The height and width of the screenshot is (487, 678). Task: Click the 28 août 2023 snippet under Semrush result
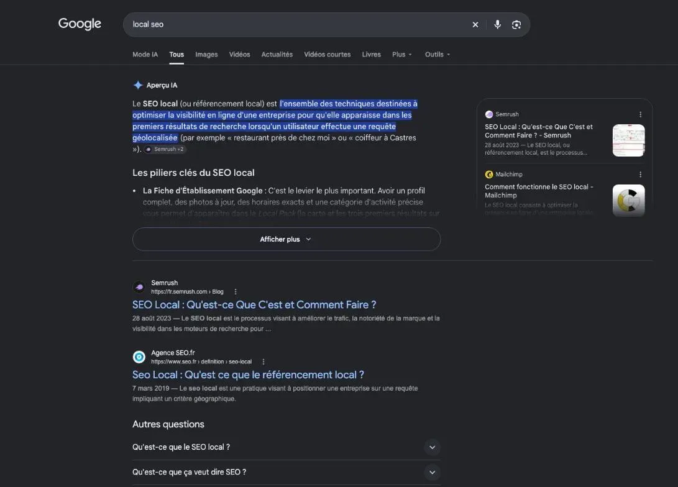286,324
